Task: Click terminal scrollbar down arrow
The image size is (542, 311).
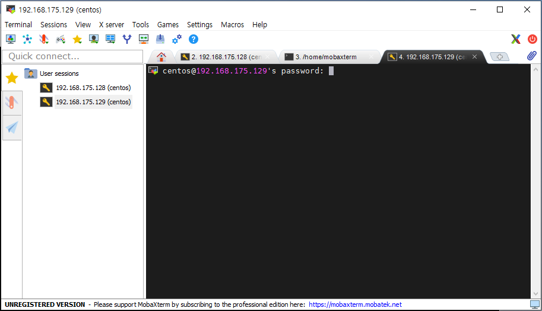Action: pos(536,294)
